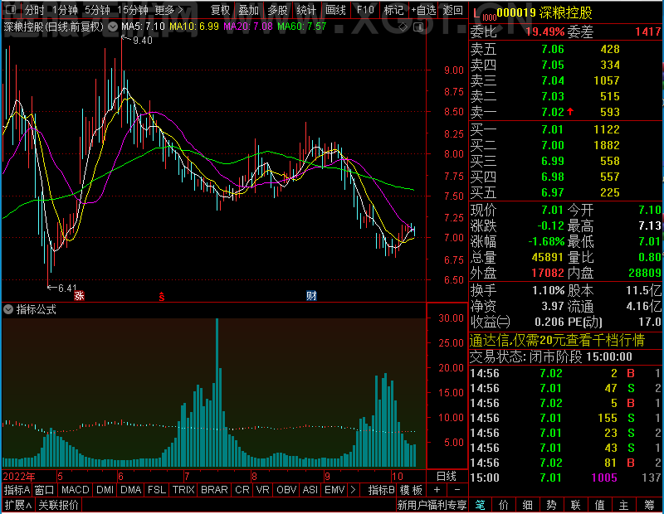This screenshot has width=664, height=514.
Task: Remove an indicator pane with the − button
Action: [457, 490]
